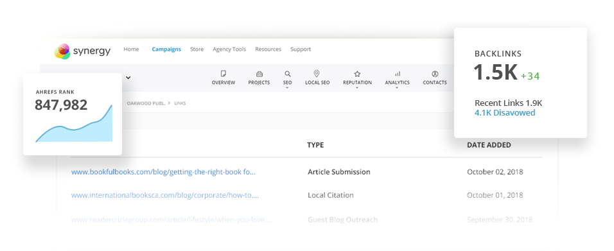Click the Local Citation type cell

331,195
